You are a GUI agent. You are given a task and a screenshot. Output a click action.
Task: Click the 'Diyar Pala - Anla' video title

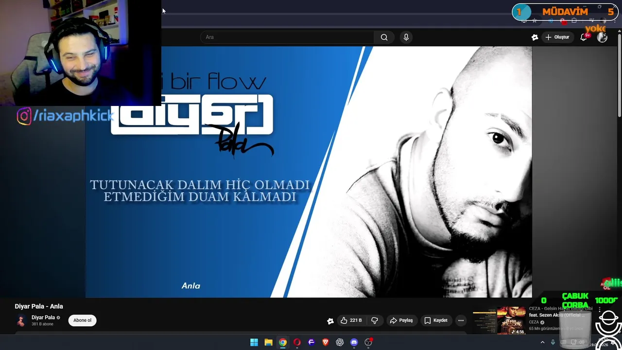point(39,306)
